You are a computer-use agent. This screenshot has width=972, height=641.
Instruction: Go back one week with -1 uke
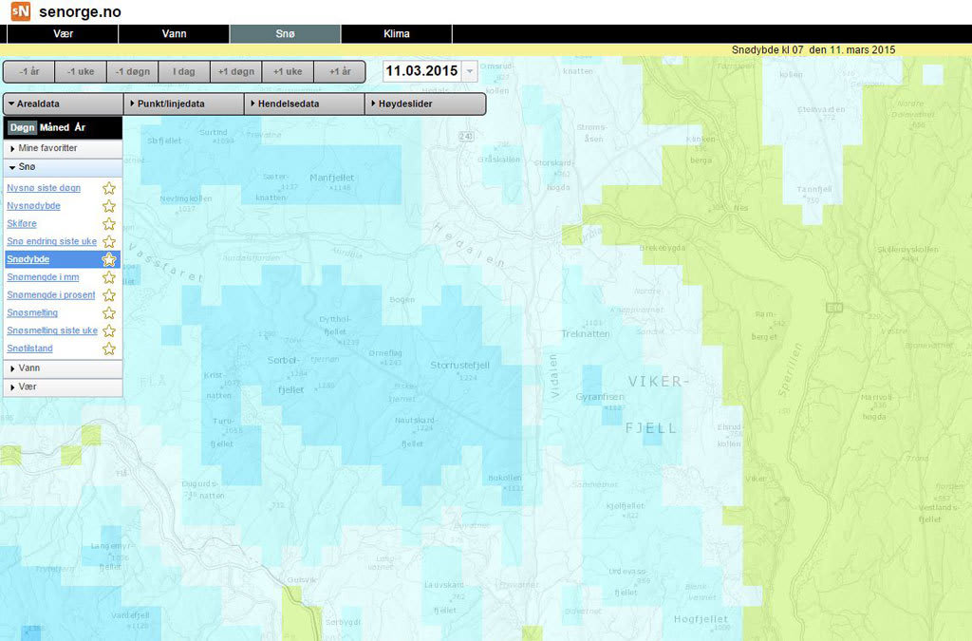(81, 72)
